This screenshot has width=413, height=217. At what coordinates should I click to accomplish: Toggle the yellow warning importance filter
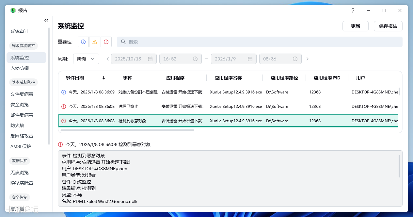[95, 42]
